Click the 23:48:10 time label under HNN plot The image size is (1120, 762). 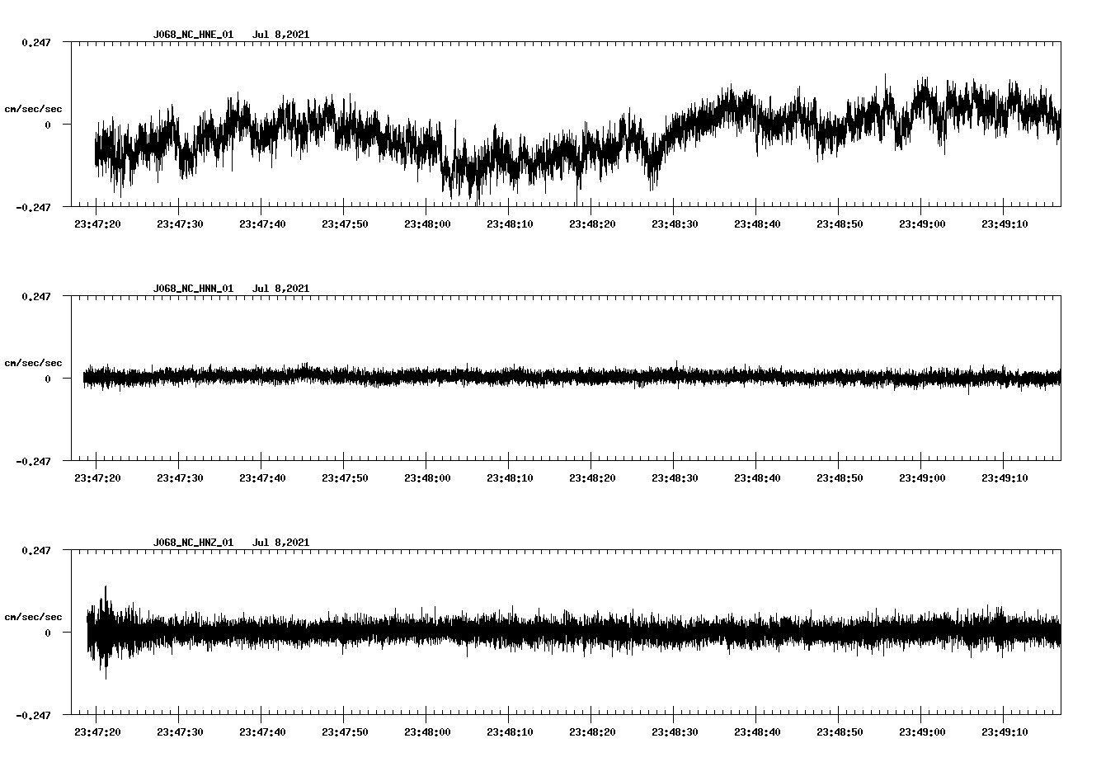pyautogui.click(x=510, y=477)
